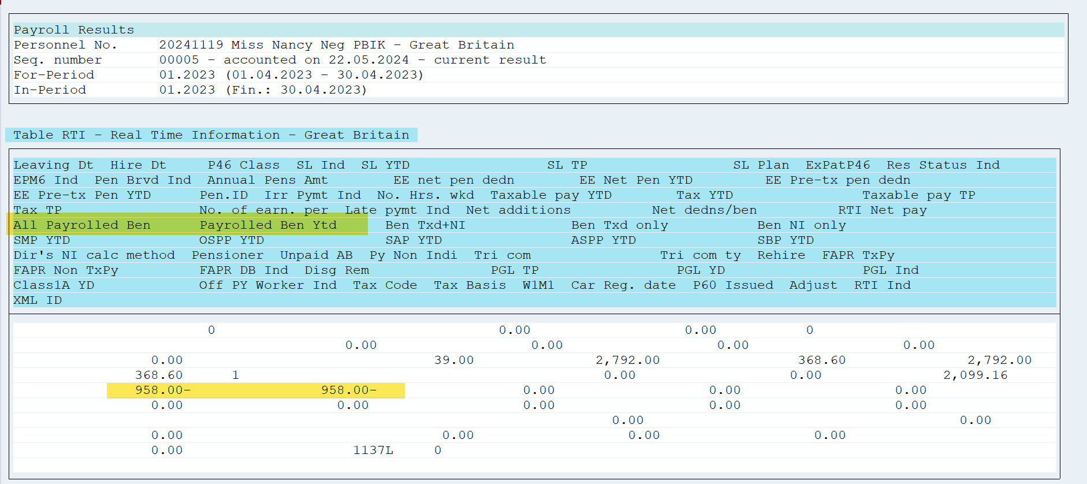Select the Net additions label
Viewport: 1087px width, 484px height.
[518, 210]
